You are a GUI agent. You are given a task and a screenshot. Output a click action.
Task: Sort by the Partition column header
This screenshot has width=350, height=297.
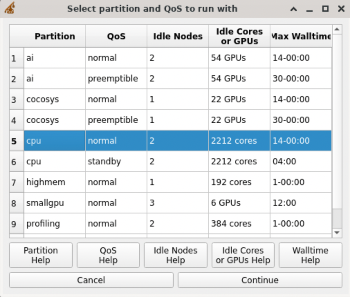(55, 36)
